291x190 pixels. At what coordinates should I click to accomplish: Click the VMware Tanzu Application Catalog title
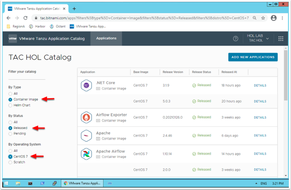click(x=52, y=38)
